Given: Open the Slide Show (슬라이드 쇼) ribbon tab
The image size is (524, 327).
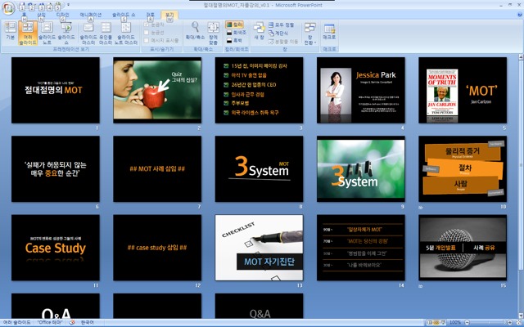Looking at the screenshot, I should point(124,15).
